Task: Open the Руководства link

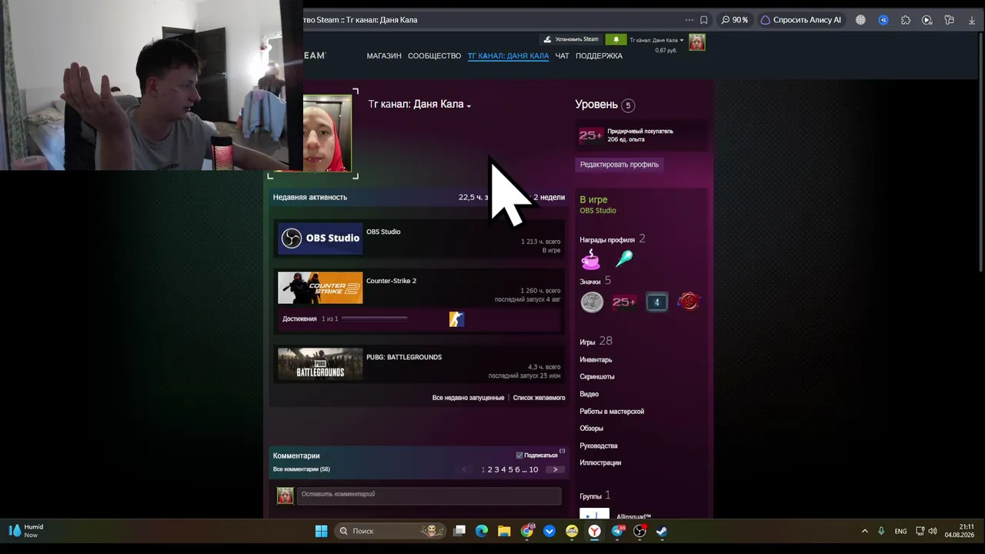Action: click(599, 446)
